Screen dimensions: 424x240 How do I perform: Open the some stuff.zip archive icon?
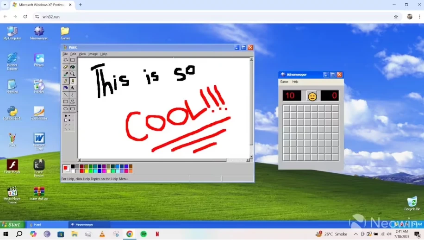pyautogui.click(x=39, y=193)
